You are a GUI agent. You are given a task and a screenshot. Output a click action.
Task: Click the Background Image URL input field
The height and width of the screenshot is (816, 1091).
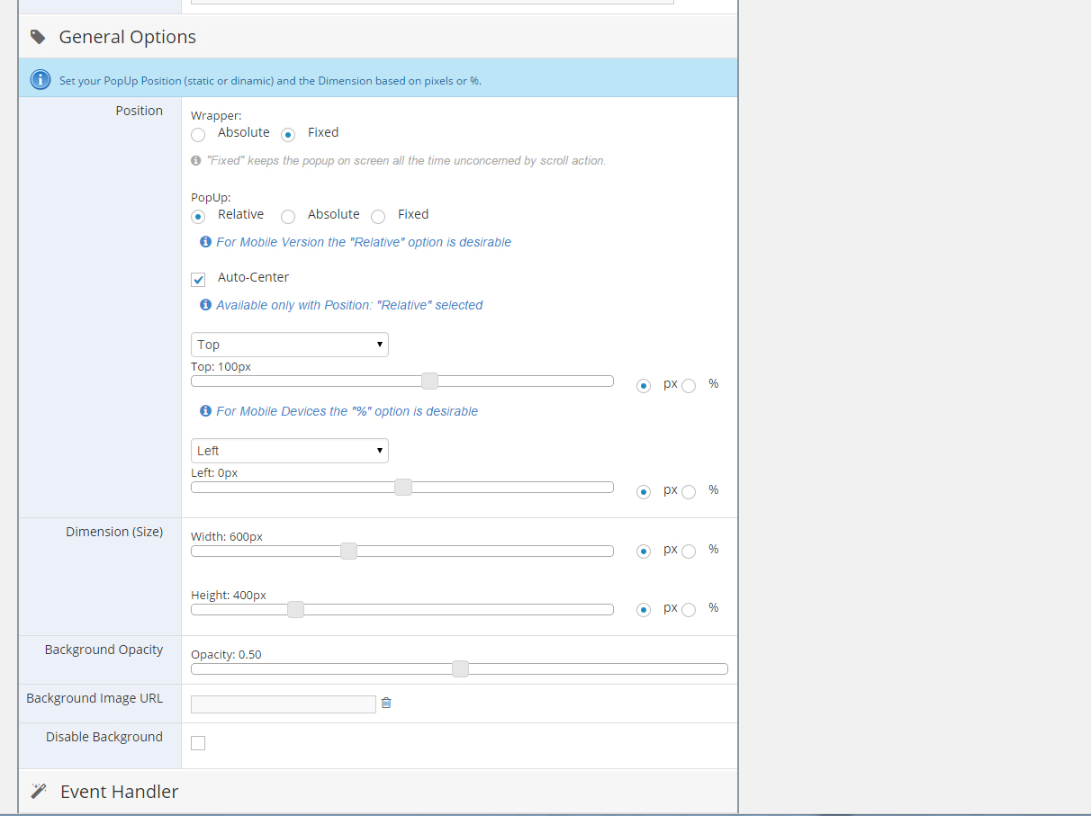click(x=284, y=704)
